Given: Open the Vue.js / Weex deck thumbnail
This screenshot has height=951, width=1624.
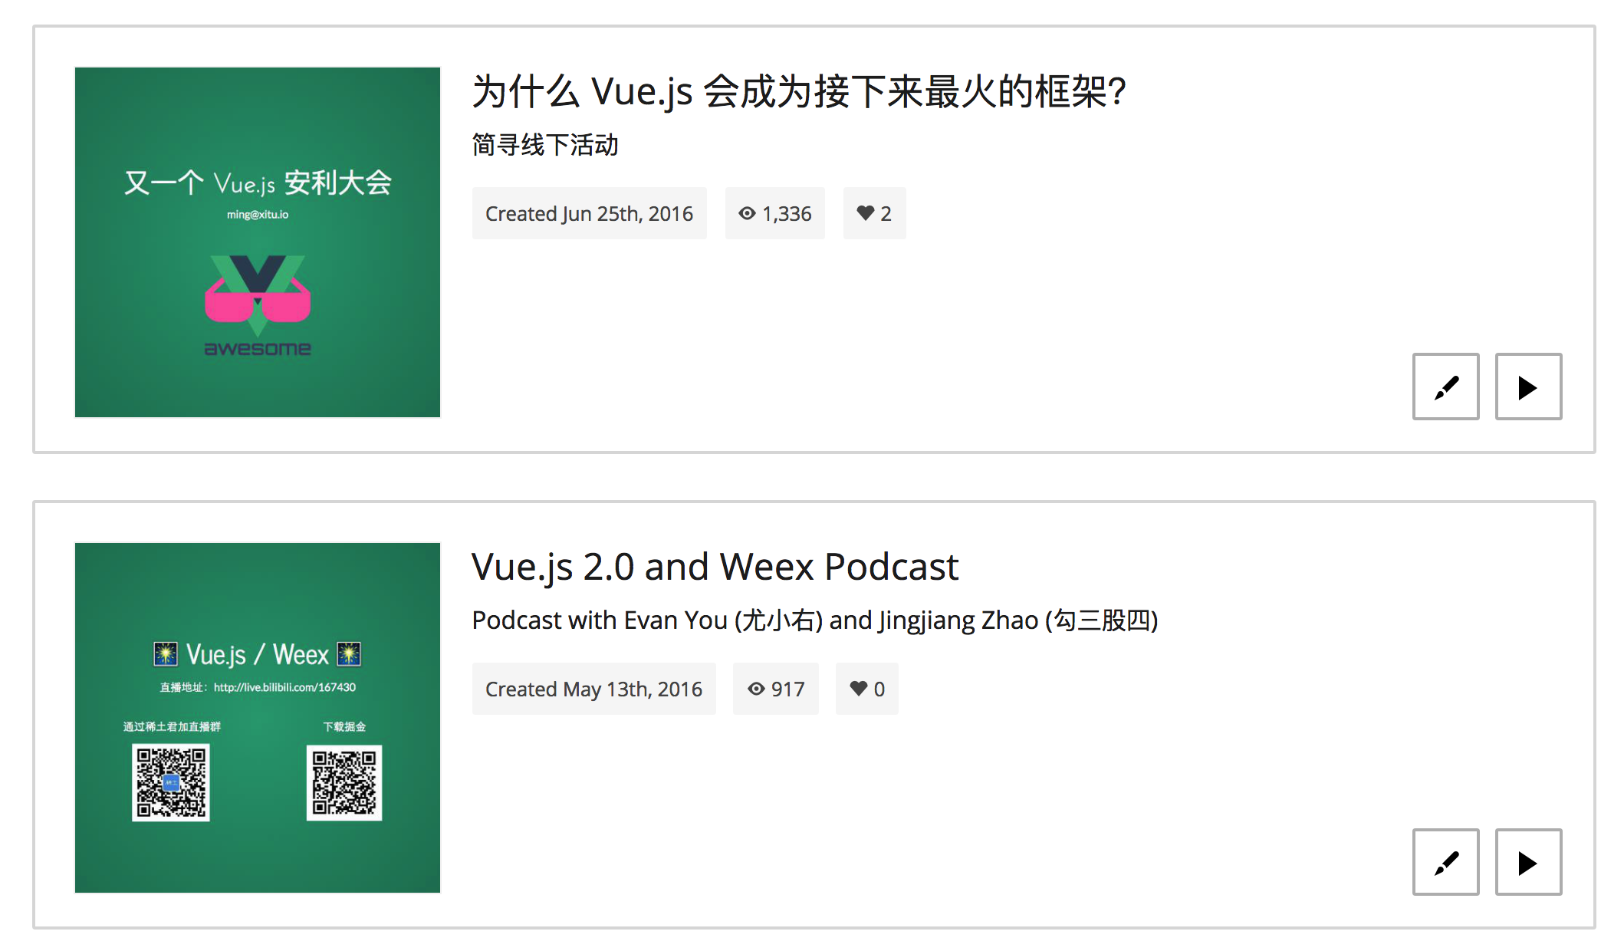Looking at the screenshot, I should click(258, 718).
